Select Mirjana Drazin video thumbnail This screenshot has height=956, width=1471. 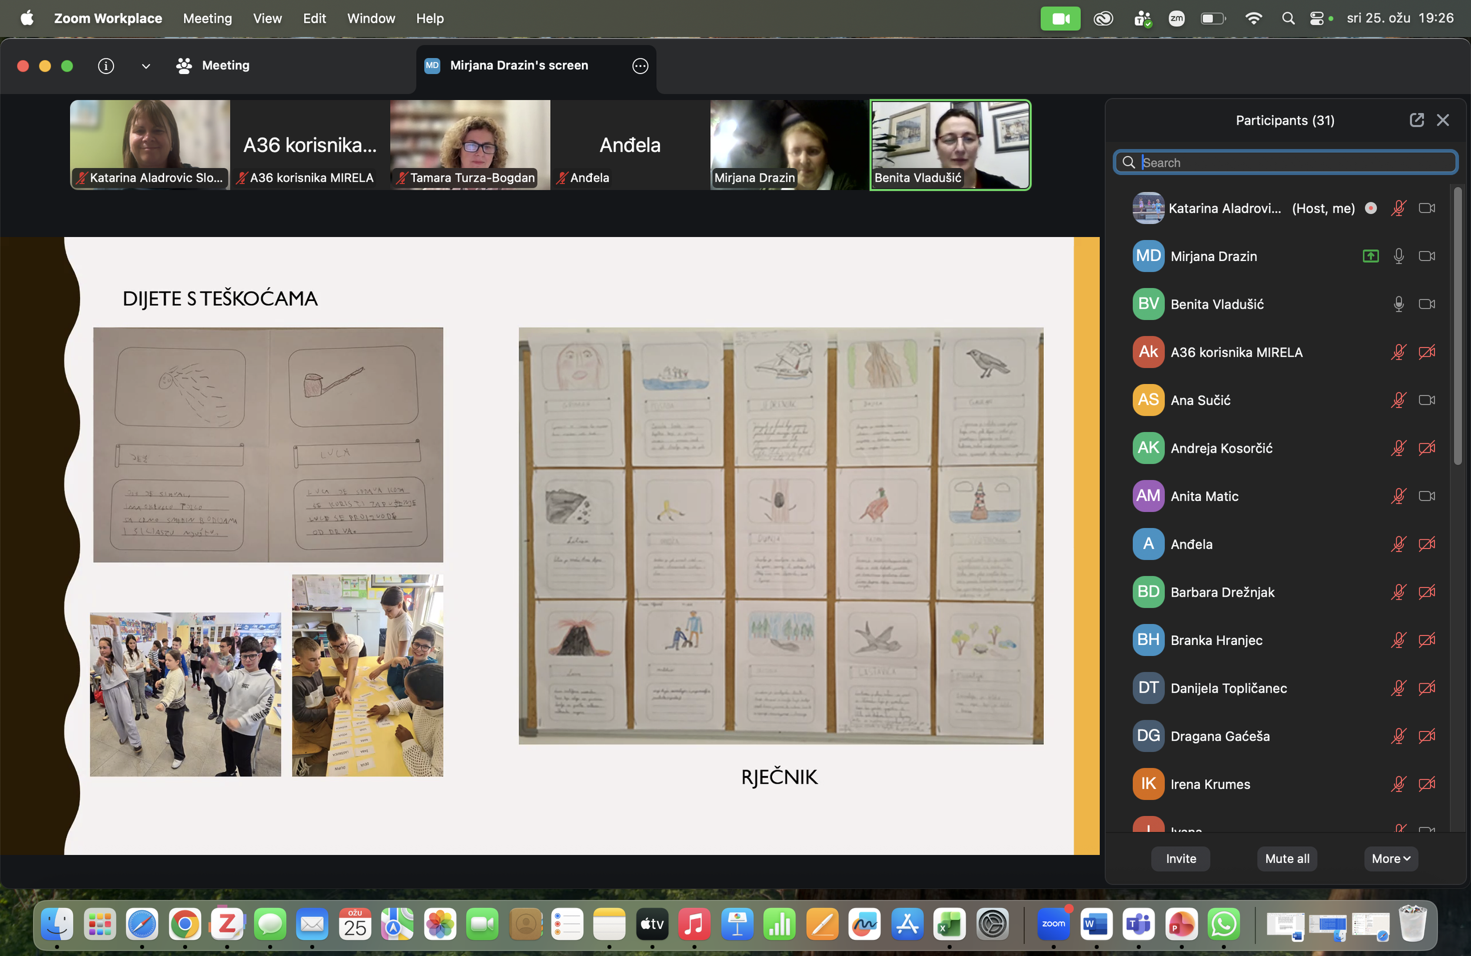point(790,145)
